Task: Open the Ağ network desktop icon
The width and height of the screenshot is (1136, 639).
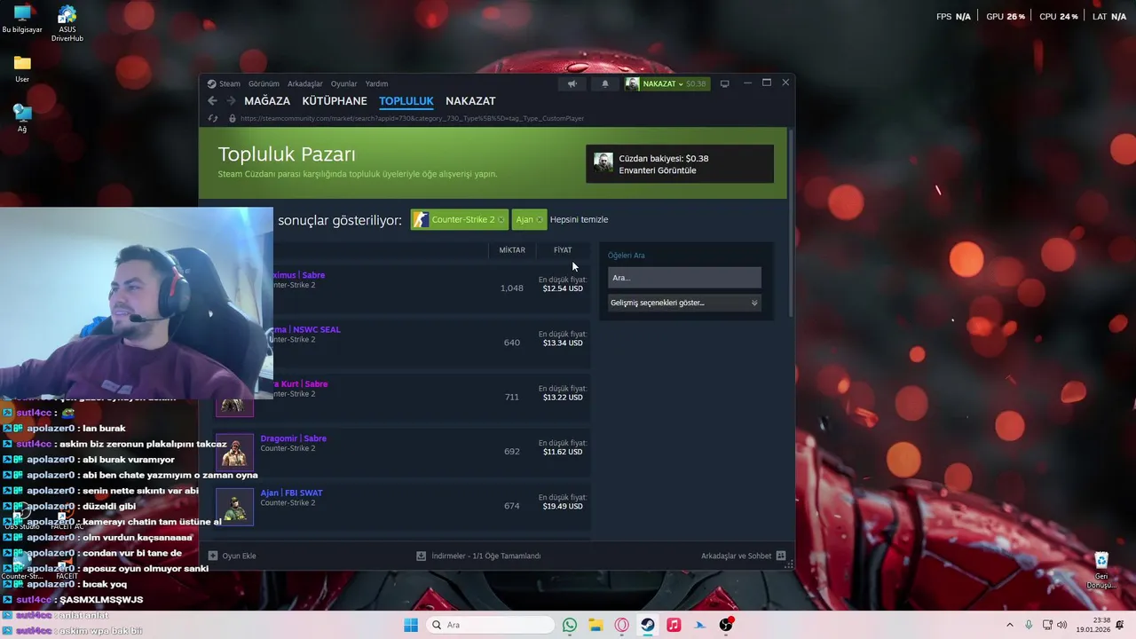Action: [x=22, y=118]
